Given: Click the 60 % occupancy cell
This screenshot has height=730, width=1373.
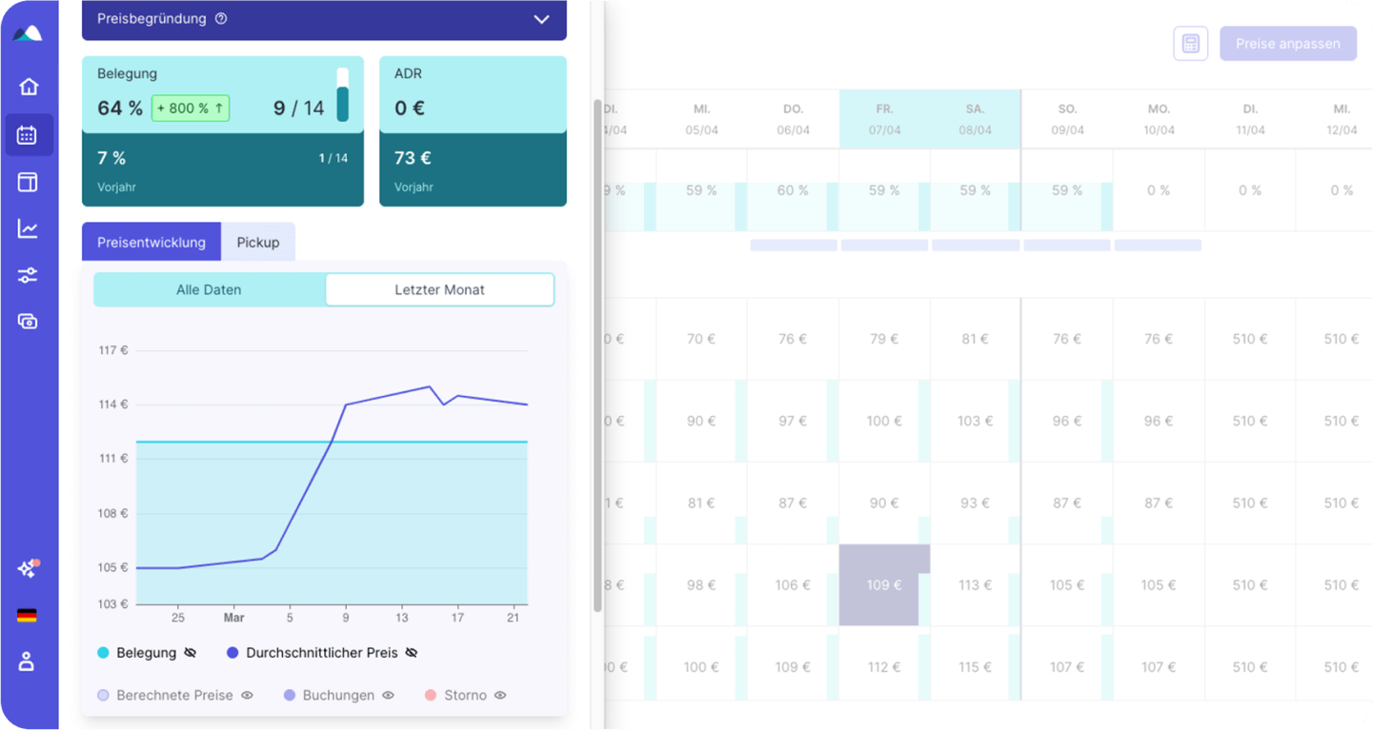Looking at the screenshot, I should tap(793, 190).
